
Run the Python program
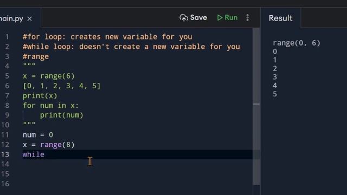(227, 18)
